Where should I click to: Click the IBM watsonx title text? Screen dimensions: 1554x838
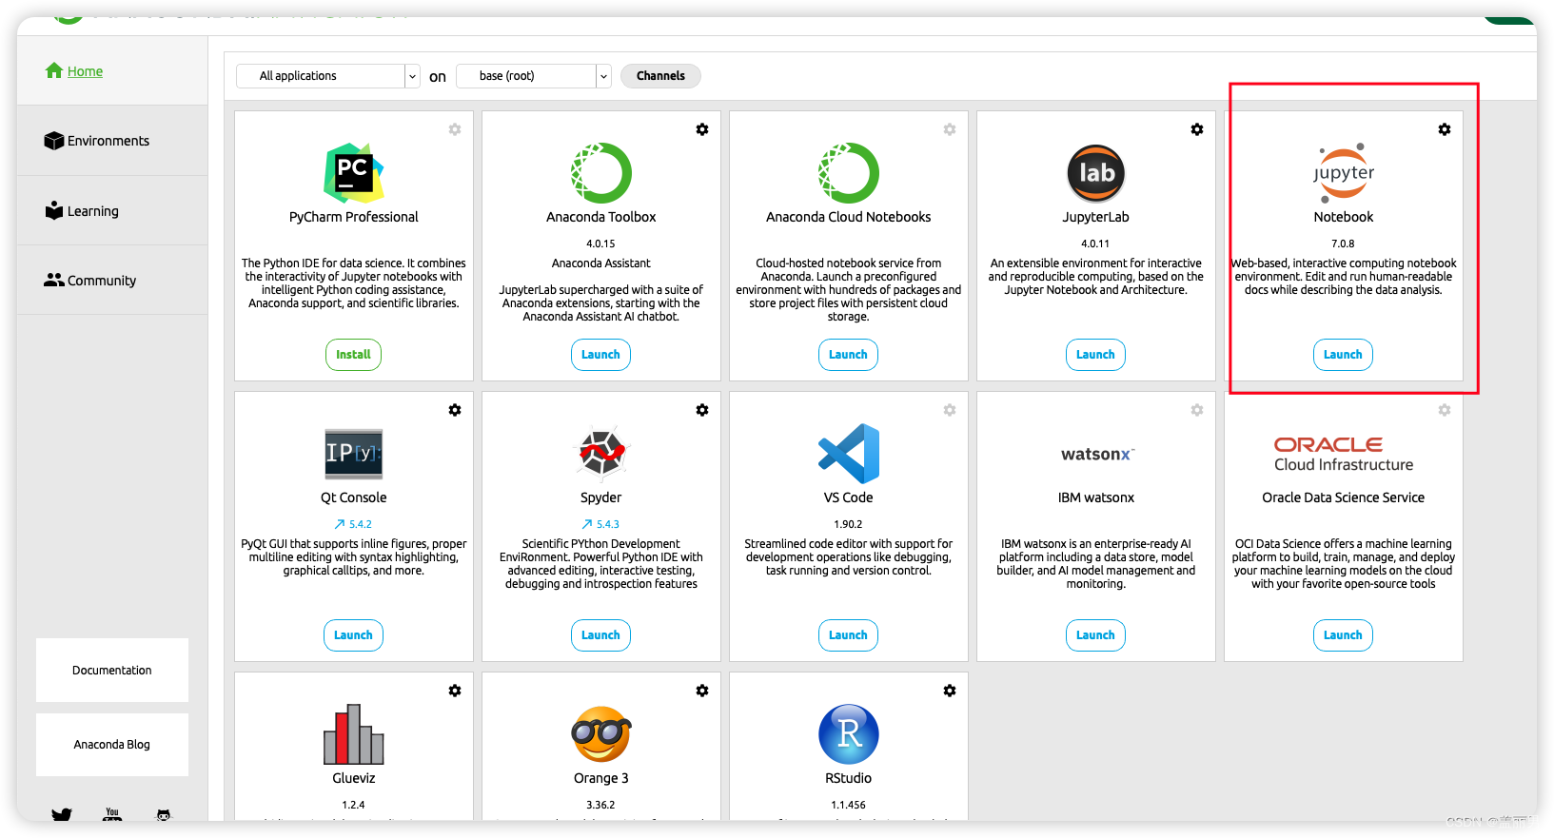[x=1096, y=497]
